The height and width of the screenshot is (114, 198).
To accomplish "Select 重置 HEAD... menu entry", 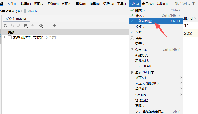I will [156, 66].
